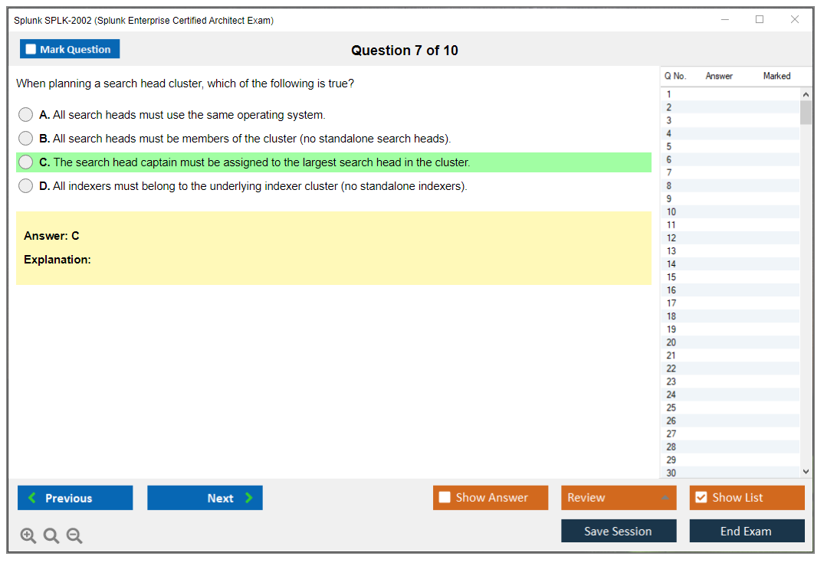Click the End Exam button
The image size is (824, 563).
coord(747,531)
